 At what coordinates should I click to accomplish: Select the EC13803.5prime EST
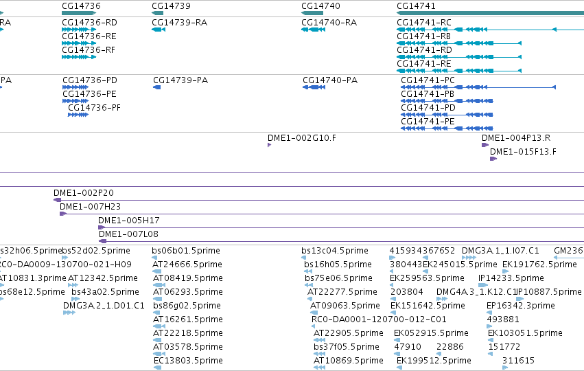point(158,368)
